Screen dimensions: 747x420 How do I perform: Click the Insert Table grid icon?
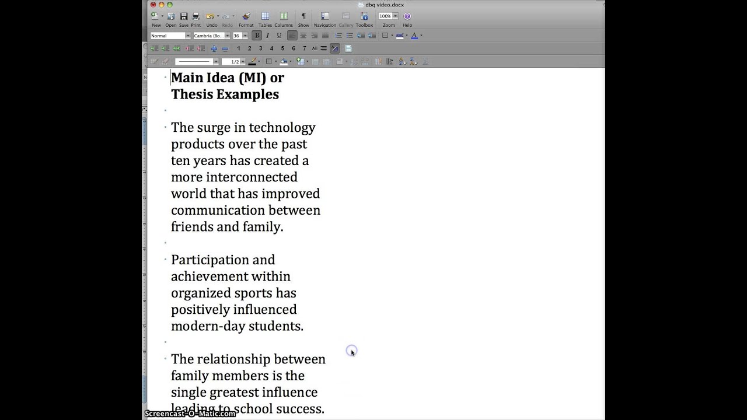(301, 61)
